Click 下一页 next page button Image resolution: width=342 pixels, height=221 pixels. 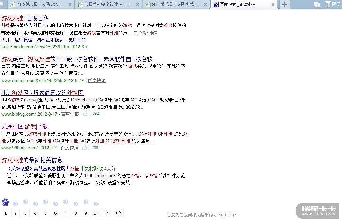(113, 213)
